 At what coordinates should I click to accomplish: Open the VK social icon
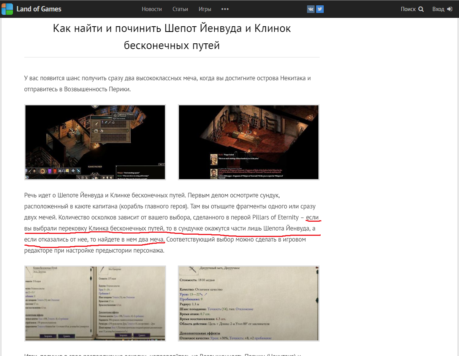(311, 9)
